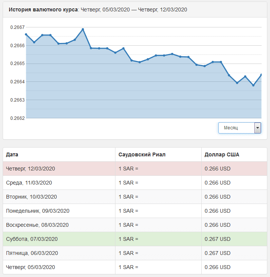Select the last data point at chart's right edge

click(x=261, y=75)
